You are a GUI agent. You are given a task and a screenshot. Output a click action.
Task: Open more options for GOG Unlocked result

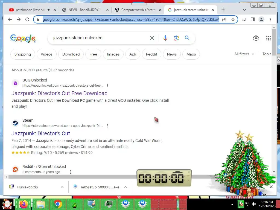(108, 86)
